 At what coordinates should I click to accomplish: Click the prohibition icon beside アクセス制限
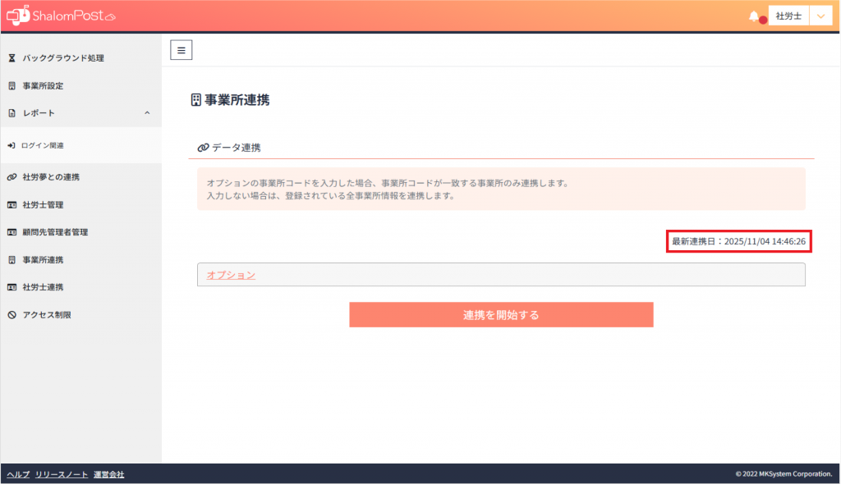tap(11, 315)
